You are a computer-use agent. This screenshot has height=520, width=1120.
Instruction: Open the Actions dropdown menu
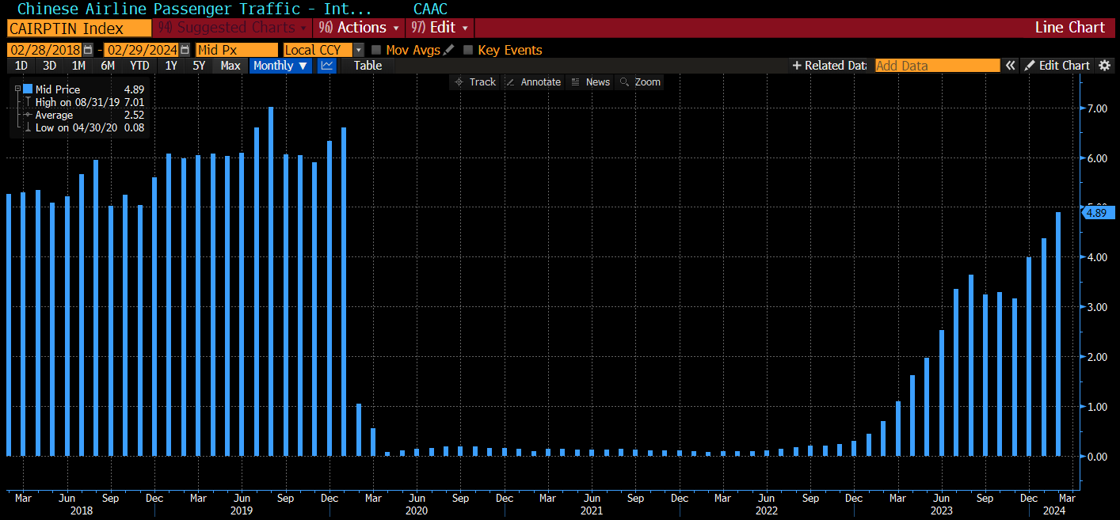(x=359, y=28)
